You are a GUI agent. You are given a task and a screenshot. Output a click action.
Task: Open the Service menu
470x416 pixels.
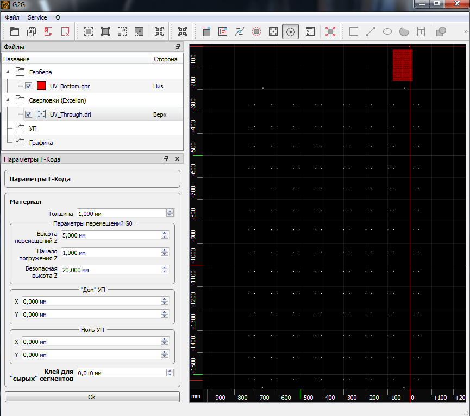point(37,17)
